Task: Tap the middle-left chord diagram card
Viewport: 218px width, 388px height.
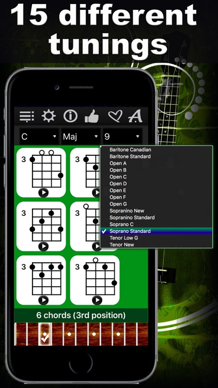Action: pyautogui.click(x=41, y=227)
